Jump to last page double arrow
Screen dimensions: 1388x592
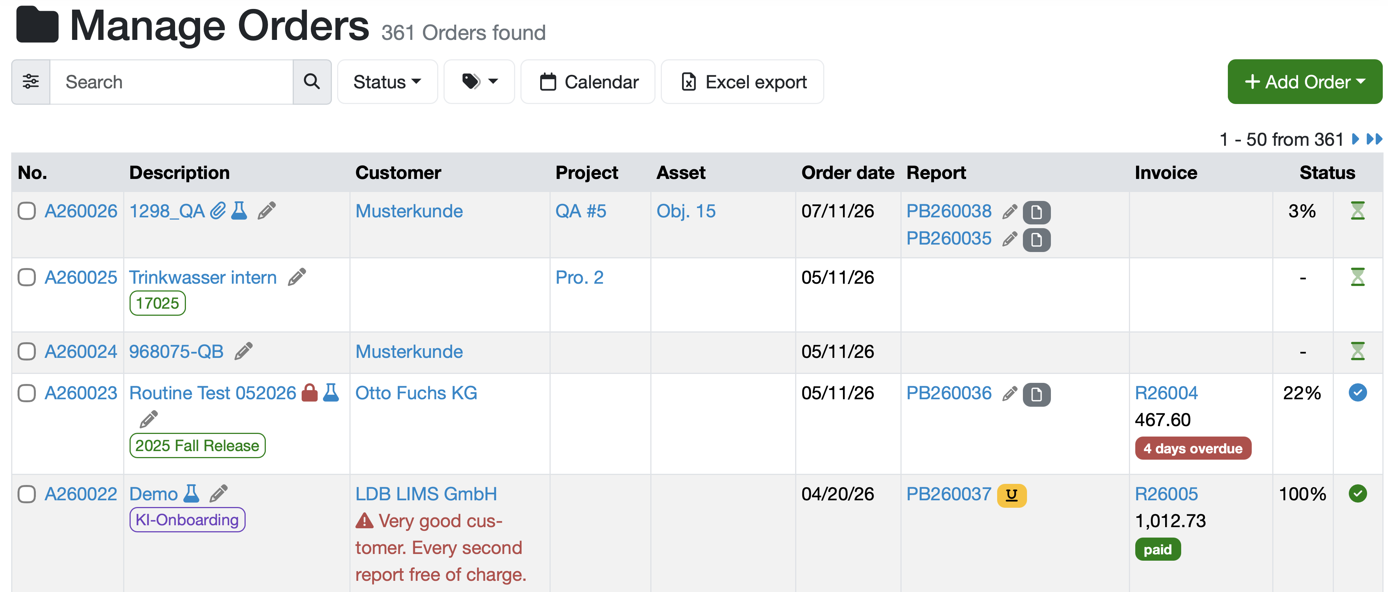point(1374,139)
